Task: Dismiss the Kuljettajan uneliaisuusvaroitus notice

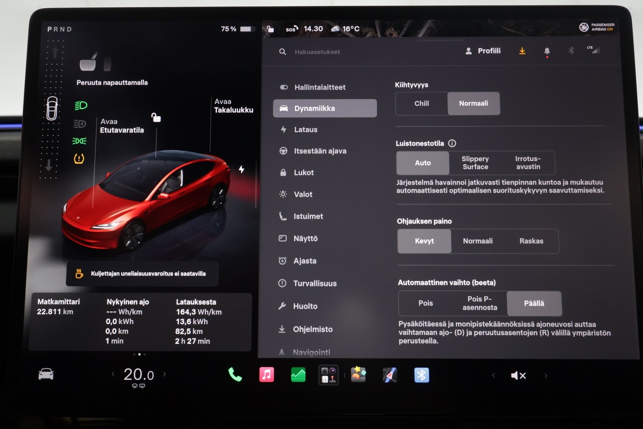Action: (x=142, y=274)
